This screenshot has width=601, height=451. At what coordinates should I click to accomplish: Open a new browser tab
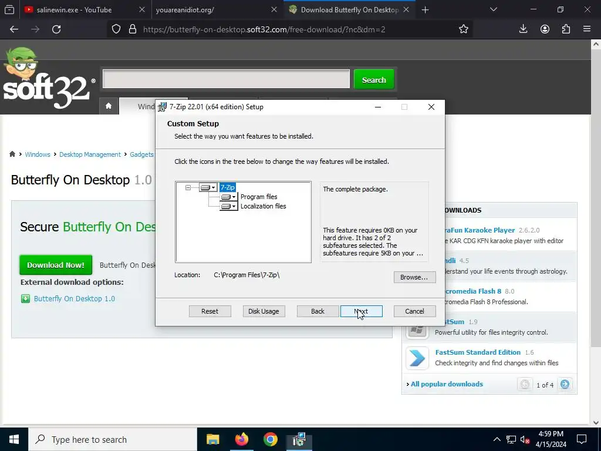425,10
